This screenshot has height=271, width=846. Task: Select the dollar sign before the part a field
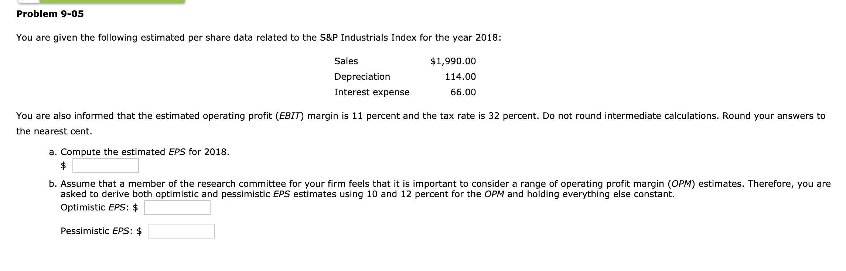[x=64, y=165]
